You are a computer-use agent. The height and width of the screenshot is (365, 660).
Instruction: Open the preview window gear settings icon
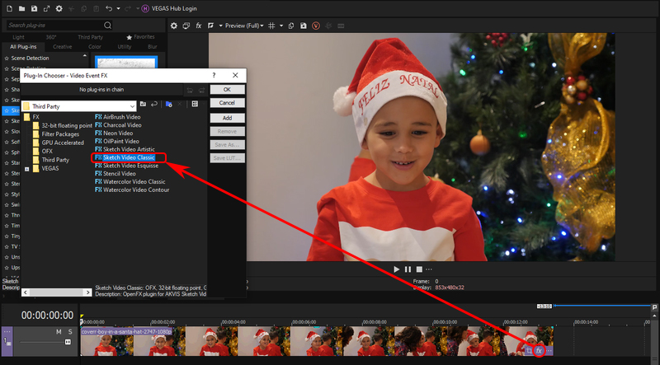tap(174, 26)
